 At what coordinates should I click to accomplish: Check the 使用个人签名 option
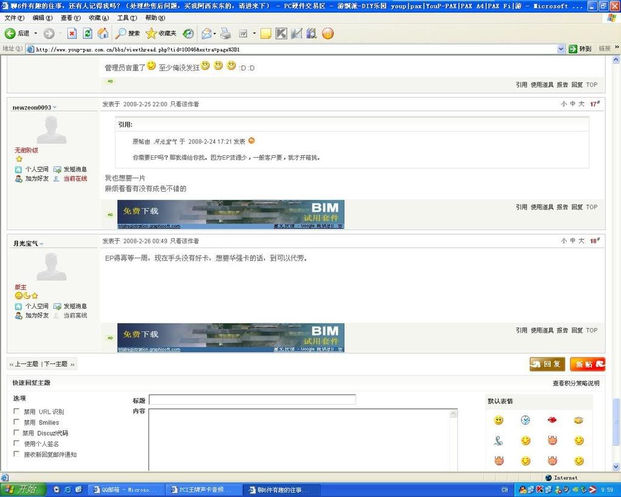16,444
